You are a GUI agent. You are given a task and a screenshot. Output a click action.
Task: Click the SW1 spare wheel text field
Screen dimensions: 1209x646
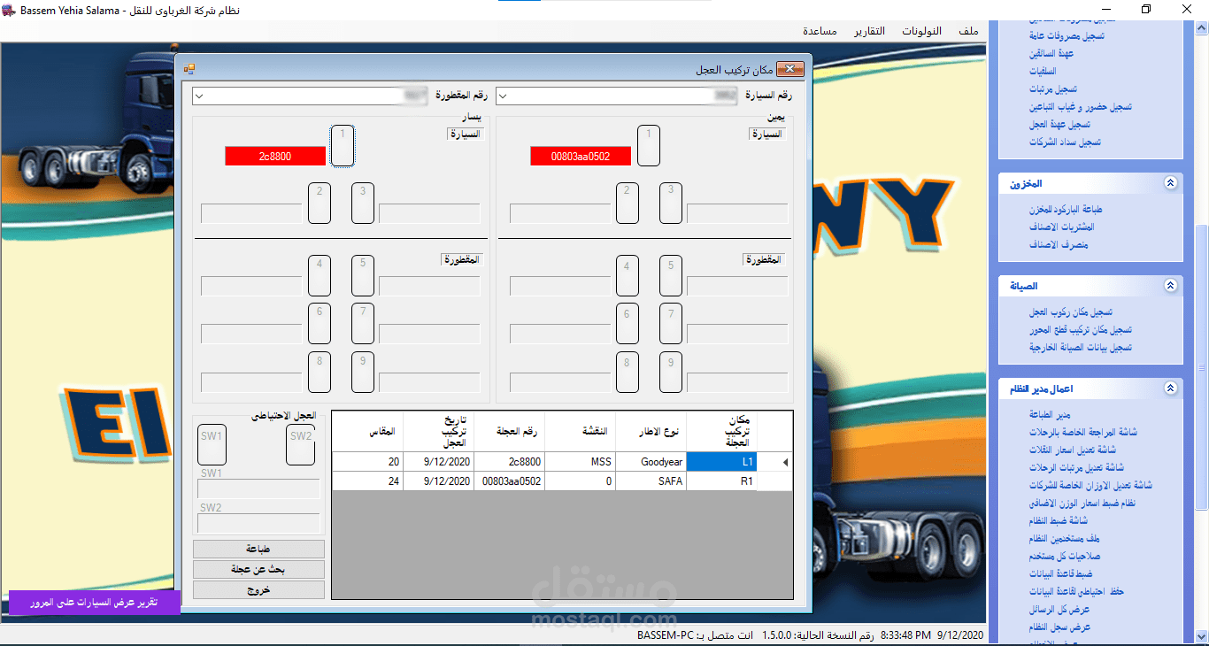coord(258,489)
